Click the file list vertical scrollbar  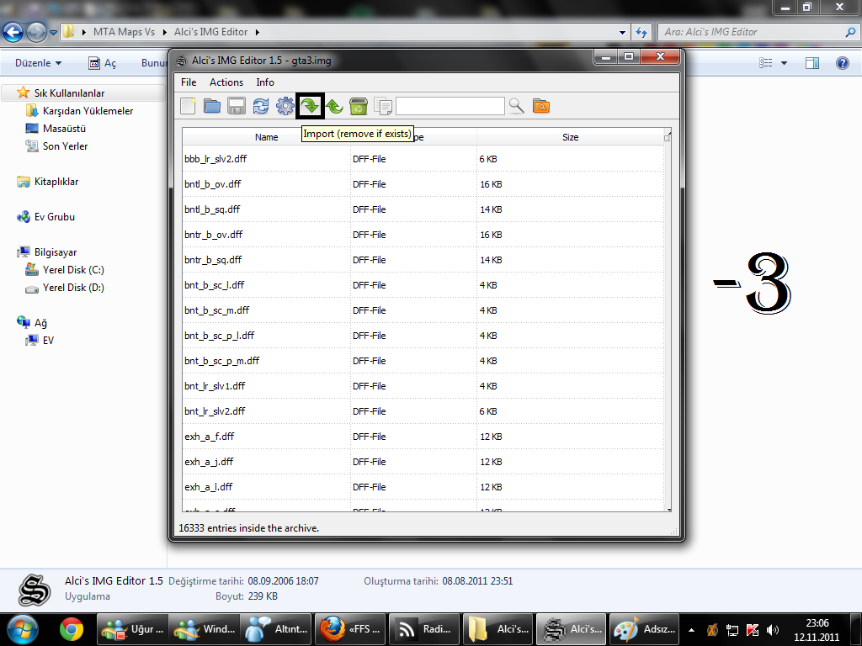click(x=668, y=321)
